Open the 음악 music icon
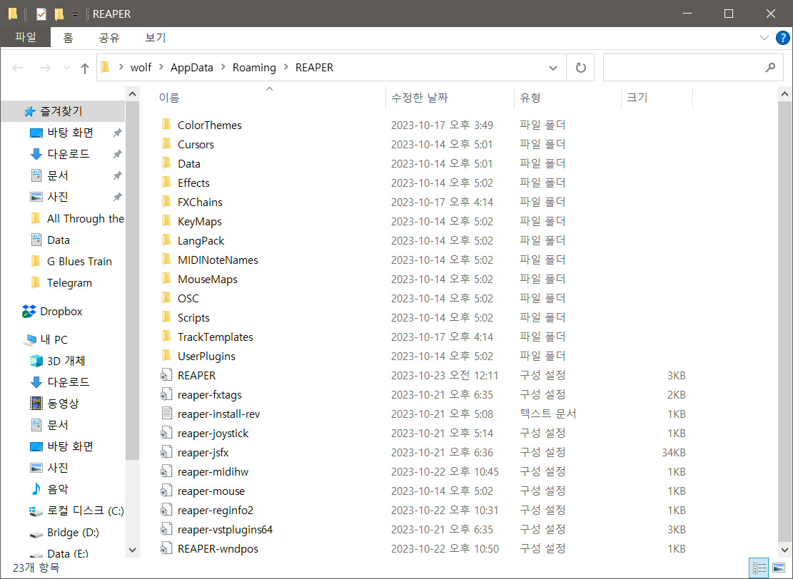The height and width of the screenshot is (579, 793). pos(36,488)
